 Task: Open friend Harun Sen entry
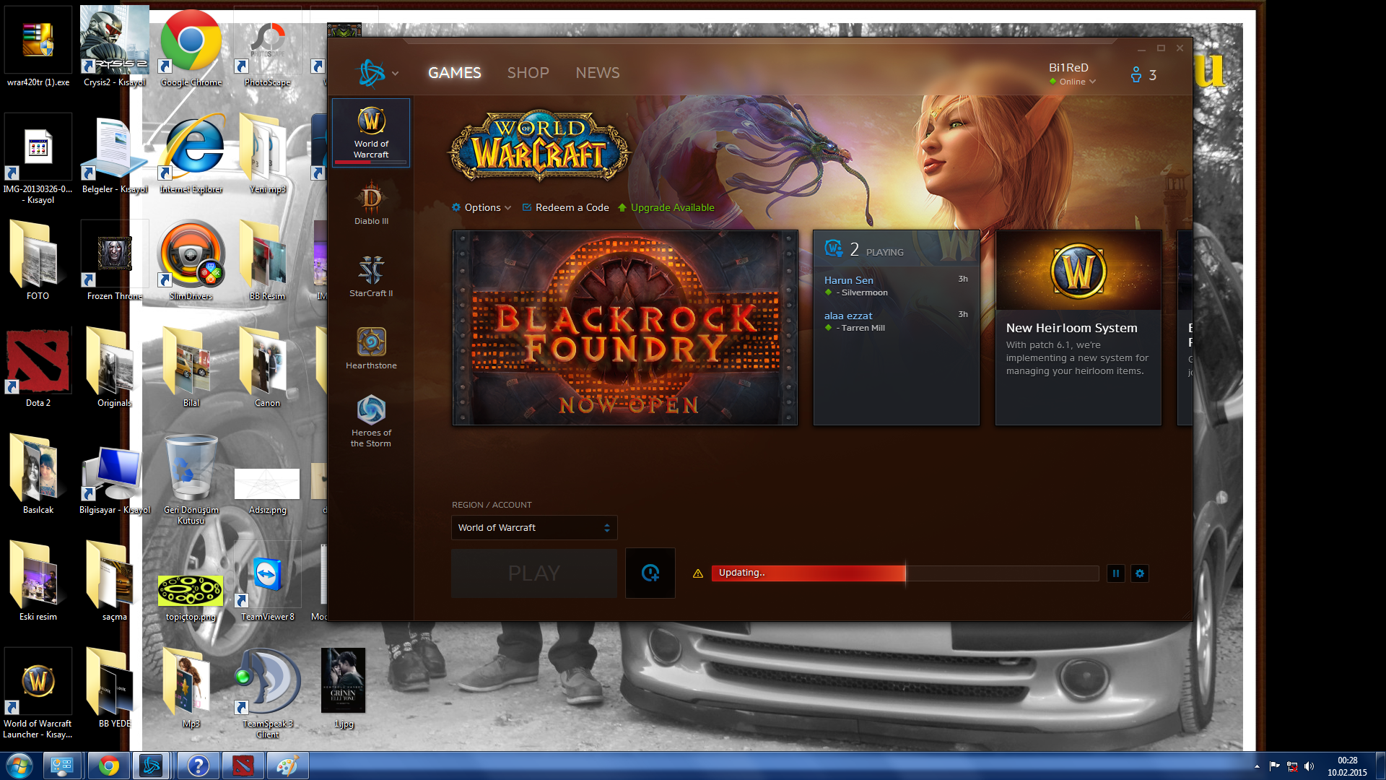coord(896,285)
